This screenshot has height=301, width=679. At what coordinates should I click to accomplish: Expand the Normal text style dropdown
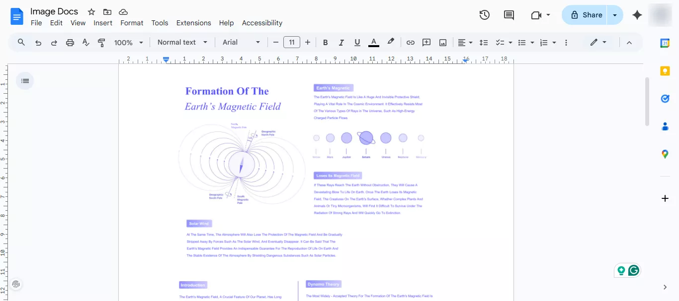(182, 43)
